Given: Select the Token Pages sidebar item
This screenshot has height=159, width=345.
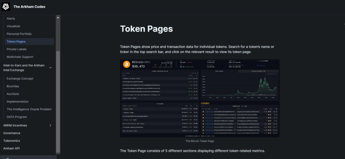Looking at the screenshot, I should tap(29, 41).
